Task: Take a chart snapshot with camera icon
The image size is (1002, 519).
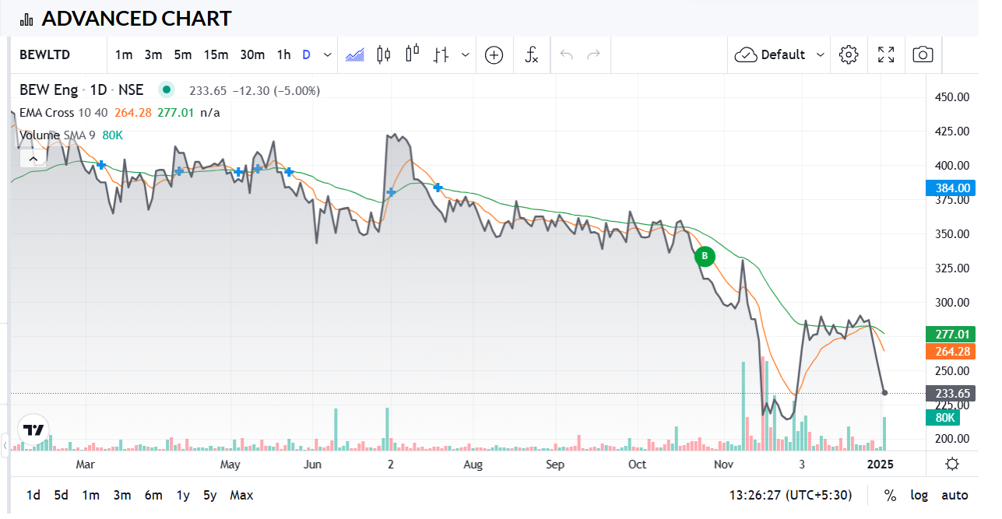Action: (x=923, y=54)
